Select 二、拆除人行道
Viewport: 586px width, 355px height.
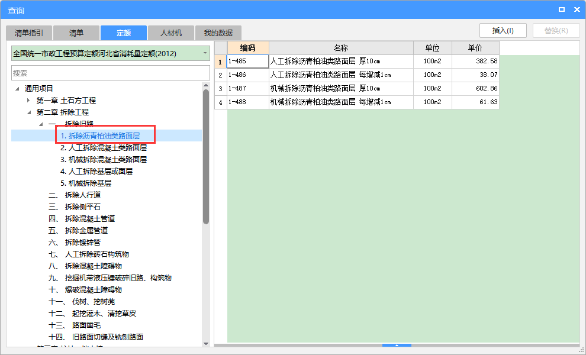pyautogui.click(x=75, y=195)
